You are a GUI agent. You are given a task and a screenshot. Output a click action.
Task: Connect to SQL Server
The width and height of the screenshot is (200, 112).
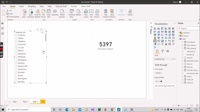[43, 13]
